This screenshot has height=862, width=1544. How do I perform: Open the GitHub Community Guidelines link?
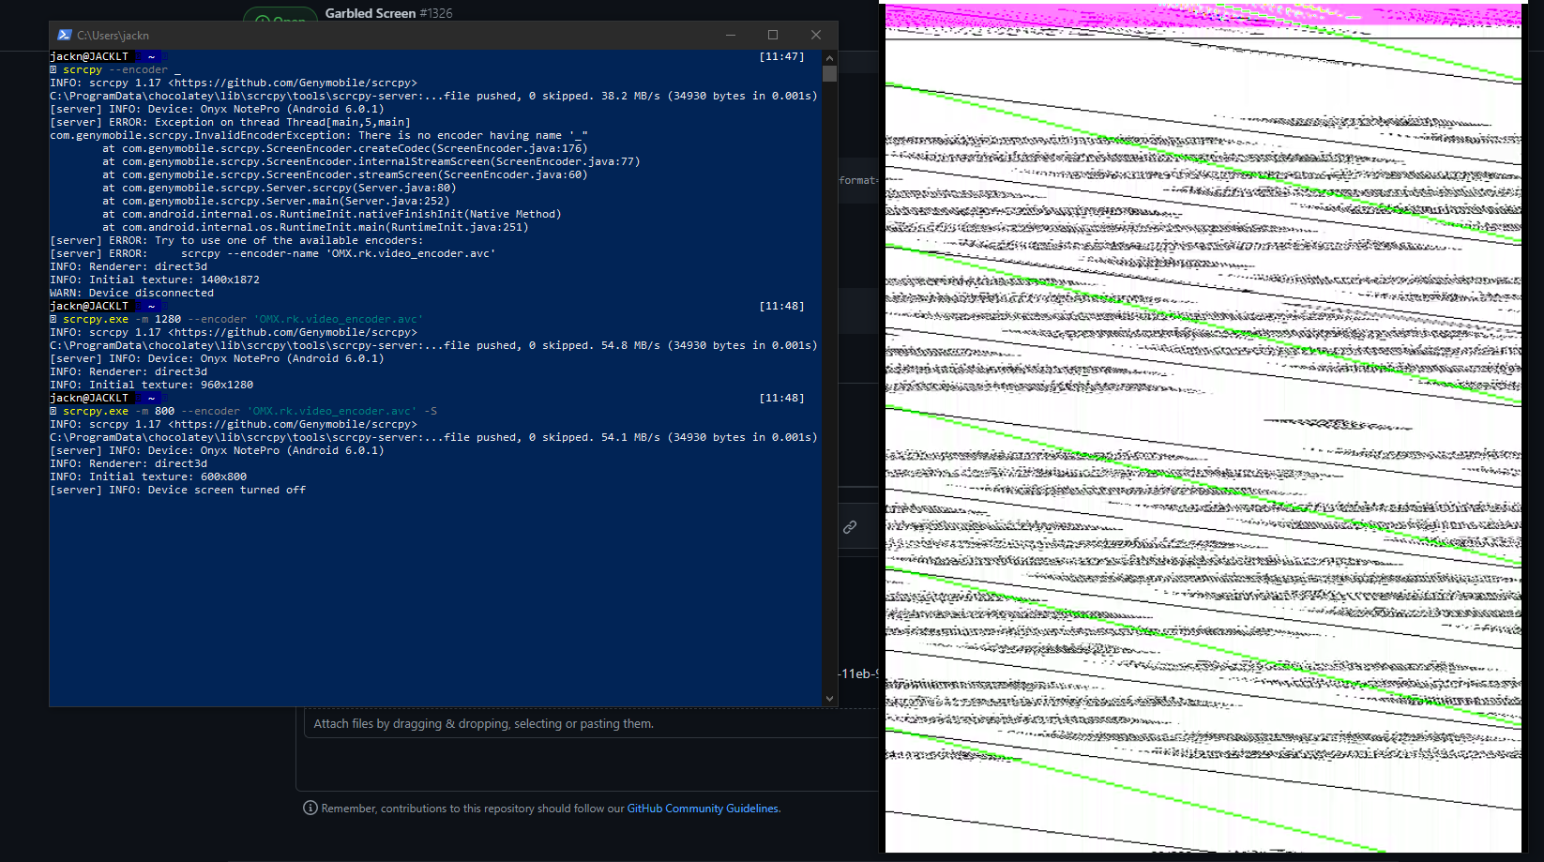[x=704, y=808]
